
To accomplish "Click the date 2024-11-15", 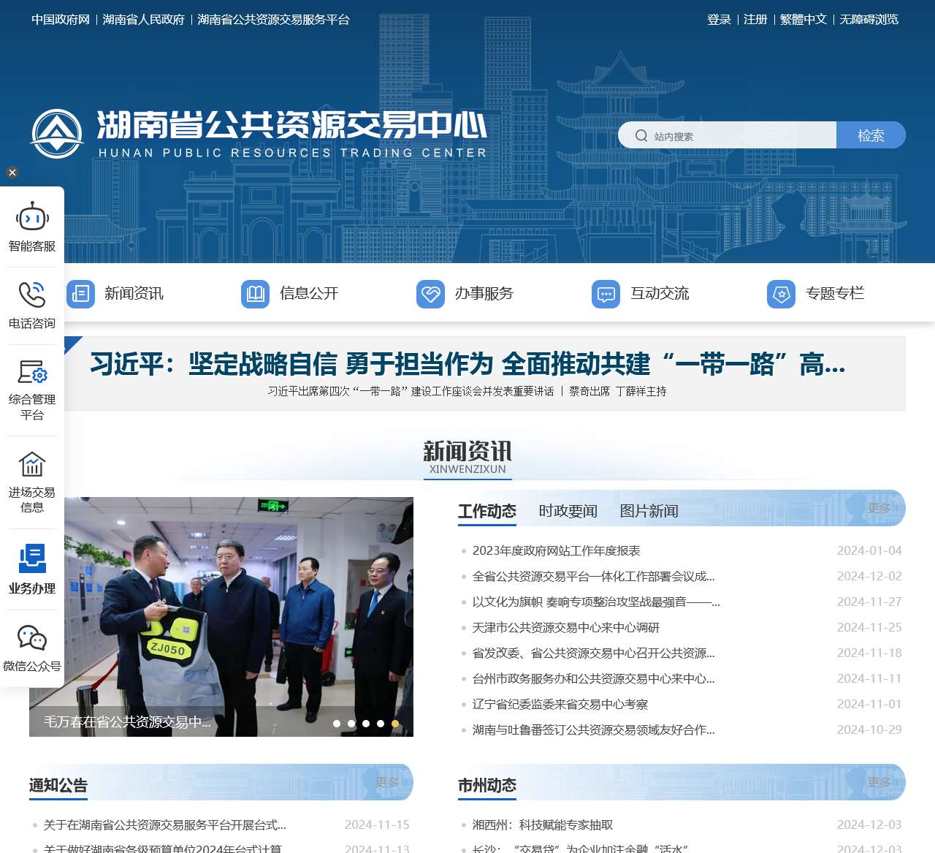I will tap(377, 824).
